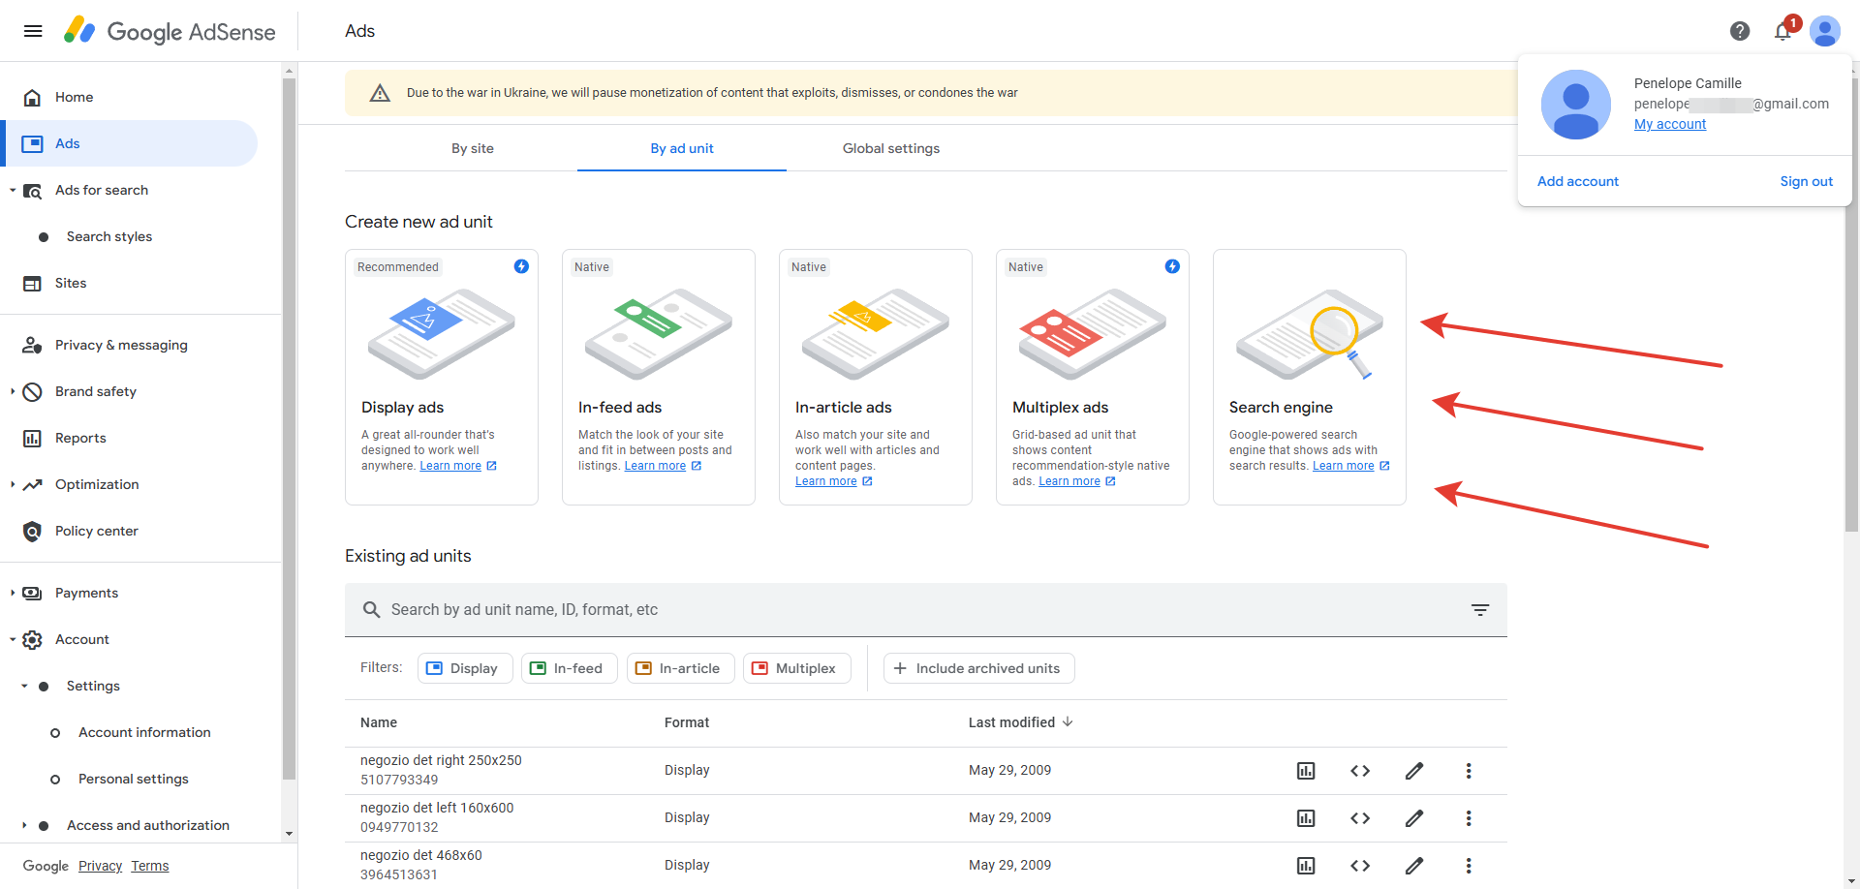Expand the Optimization section

[13, 484]
